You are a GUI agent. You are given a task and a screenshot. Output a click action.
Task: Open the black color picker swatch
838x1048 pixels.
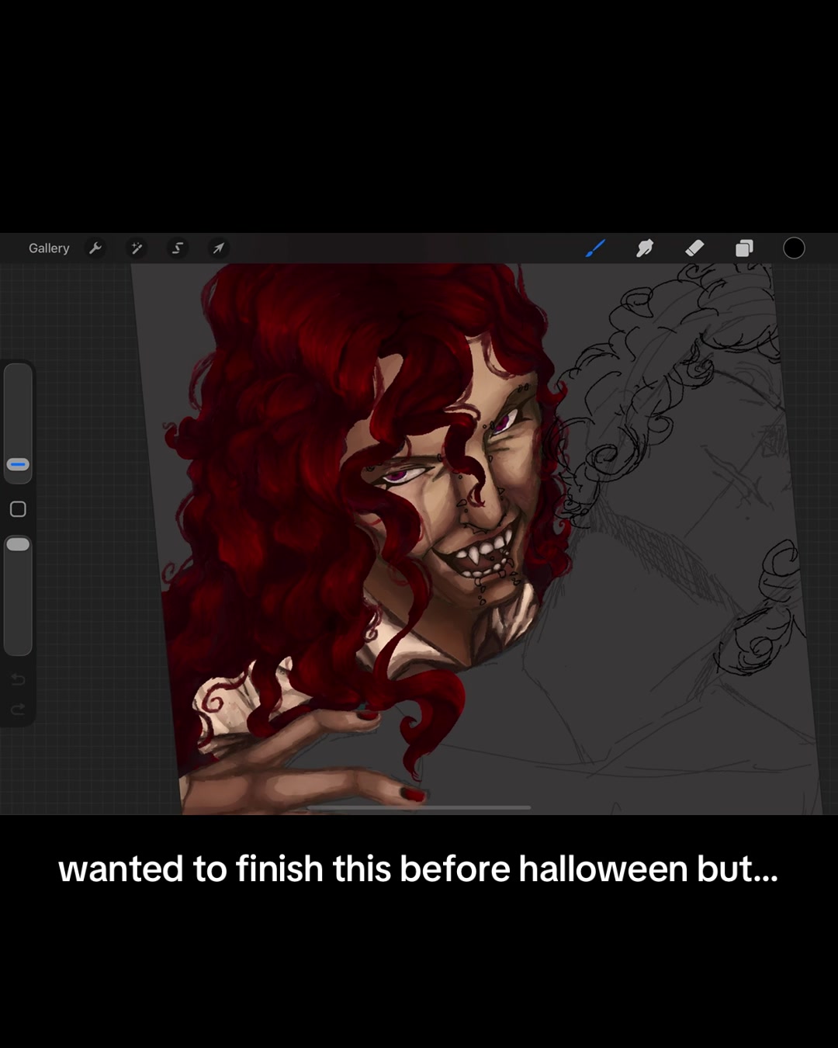[794, 248]
